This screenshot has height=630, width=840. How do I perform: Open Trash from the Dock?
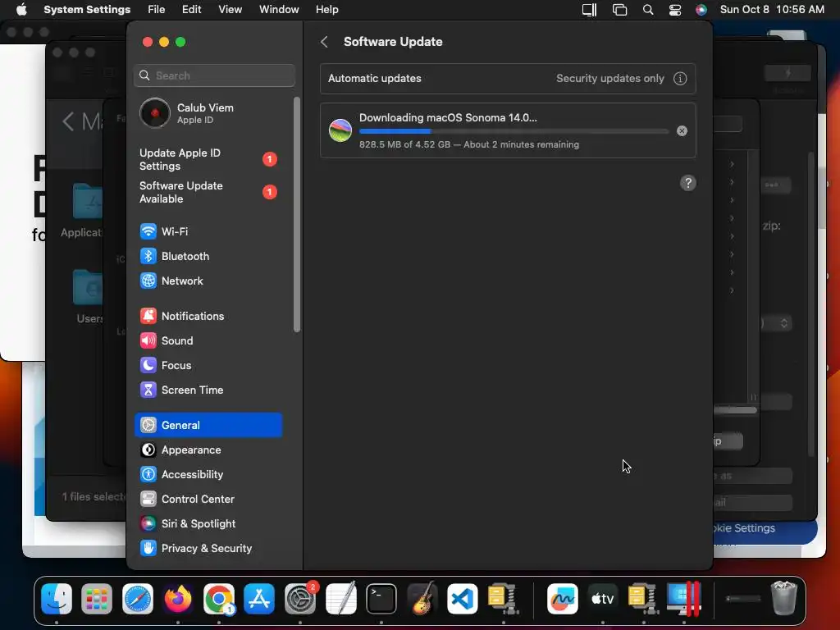click(x=783, y=598)
